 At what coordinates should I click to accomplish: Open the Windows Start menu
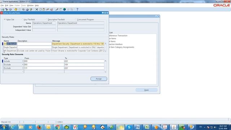pyautogui.click(x=4, y=127)
